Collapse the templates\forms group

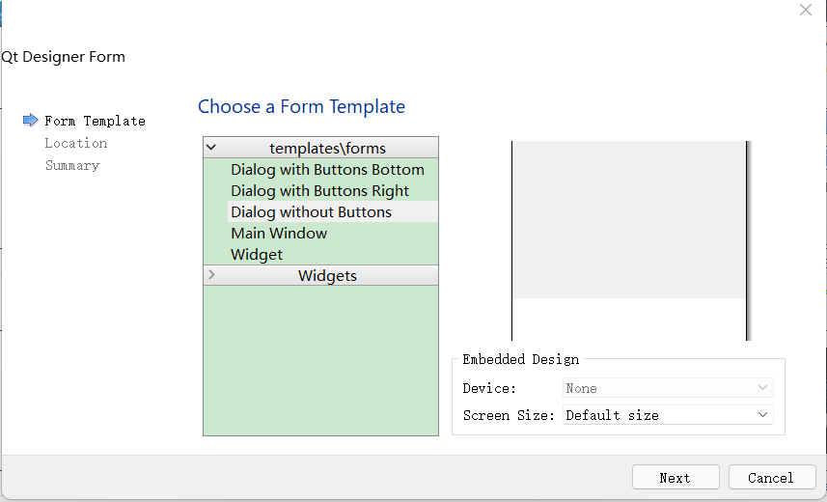(211, 148)
